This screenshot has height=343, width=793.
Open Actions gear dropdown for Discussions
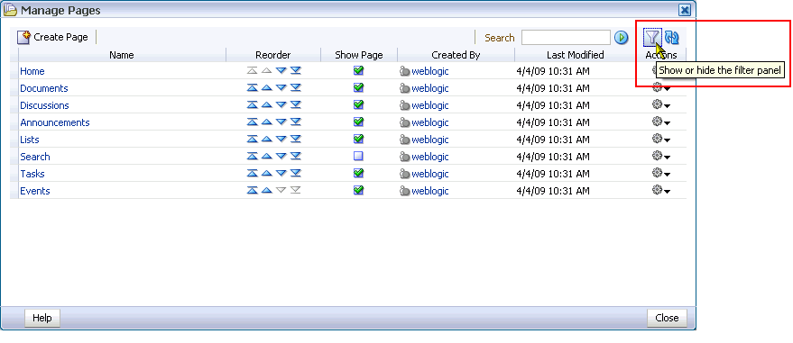[x=661, y=105]
